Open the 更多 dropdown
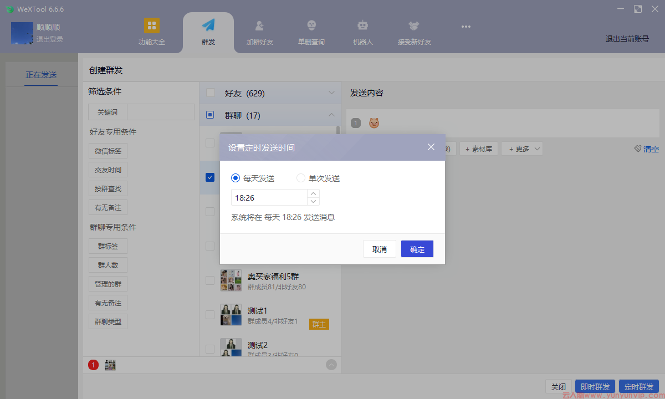The width and height of the screenshot is (665, 399). point(521,148)
